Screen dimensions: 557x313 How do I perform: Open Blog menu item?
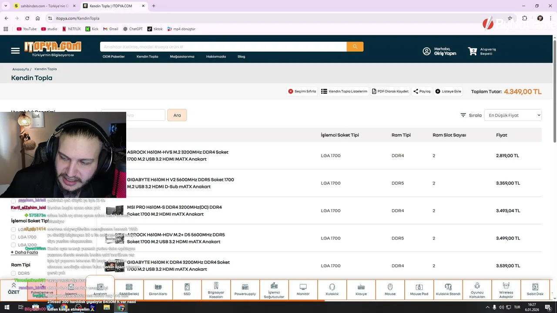242,57
